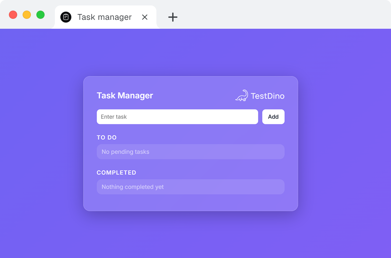Click the Task Manager heading
Image resolution: width=391 pixels, height=258 pixels.
pos(125,95)
